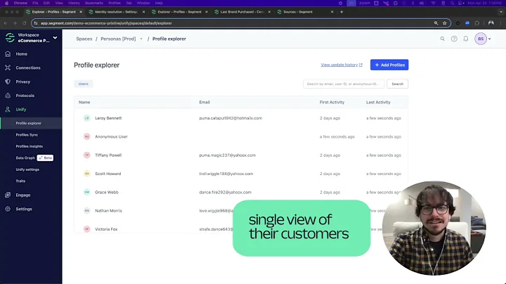Open the help question mark icon
This screenshot has width=506, height=284.
pyautogui.click(x=454, y=39)
